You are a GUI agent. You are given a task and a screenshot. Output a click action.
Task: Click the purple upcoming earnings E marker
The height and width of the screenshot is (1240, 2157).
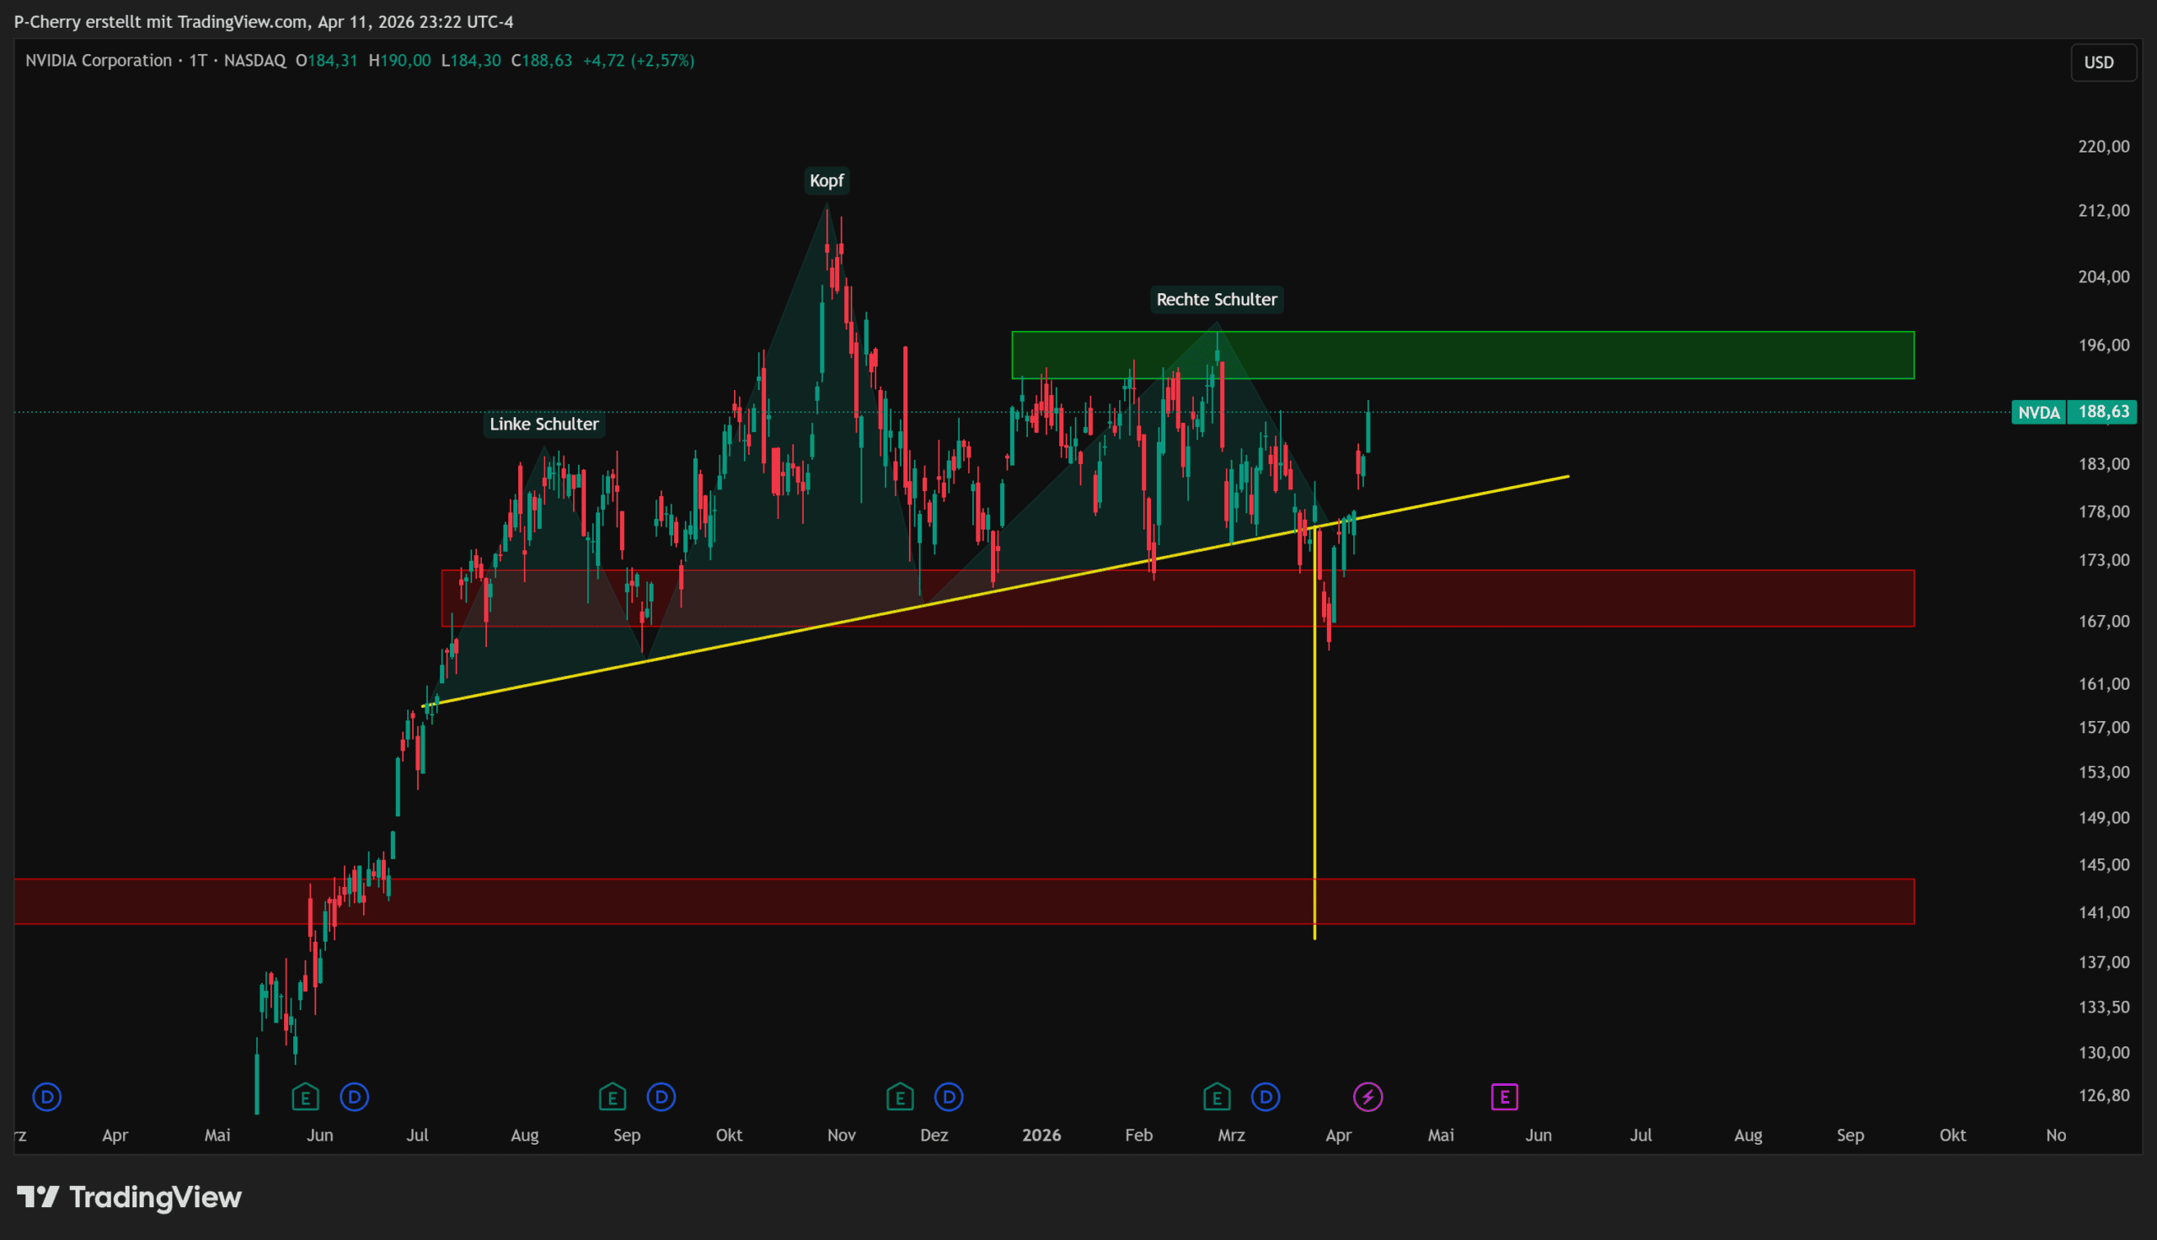[x=1504, y=1097]
